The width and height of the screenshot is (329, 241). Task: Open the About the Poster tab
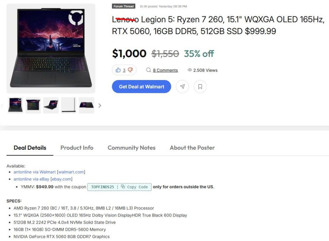pyautogui.click(x=192, y=148)
